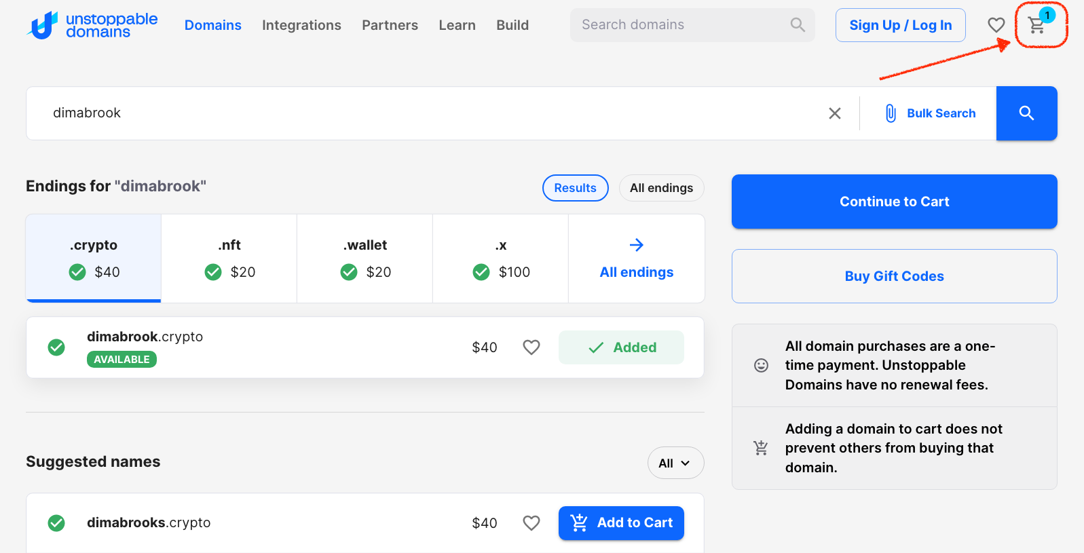Click the magnifier in the top search field
The width and height of the screenshot is (1084, 553).
pyautogui.click(x=798, y=25)
